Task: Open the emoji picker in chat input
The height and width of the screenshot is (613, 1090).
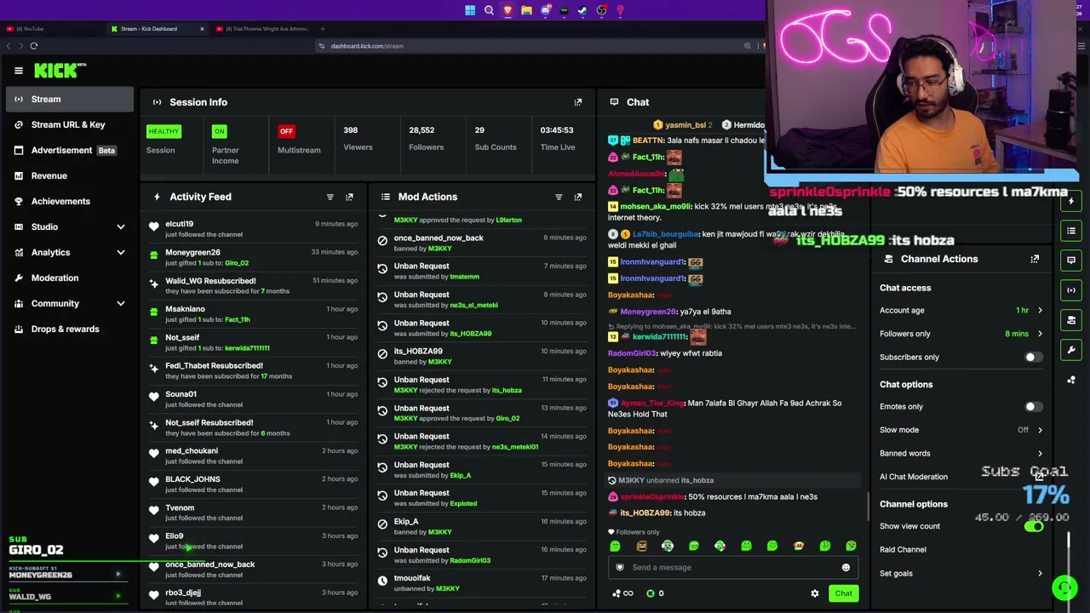Action: point(846,567)
